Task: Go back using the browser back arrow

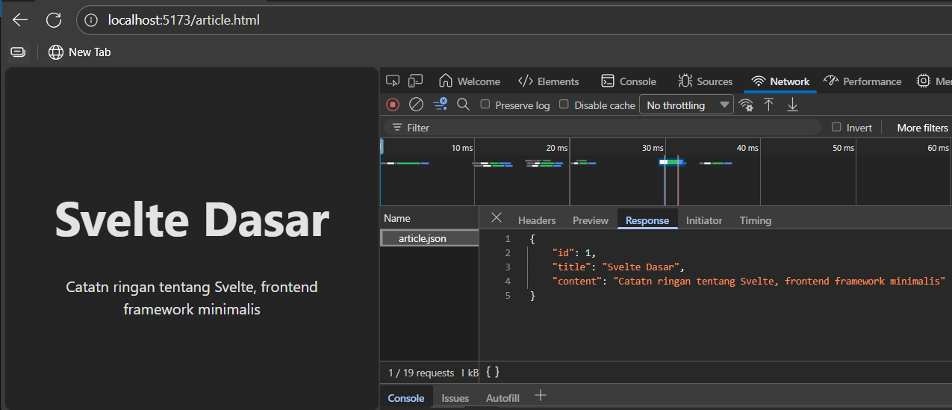Action: tap(20, 20)
